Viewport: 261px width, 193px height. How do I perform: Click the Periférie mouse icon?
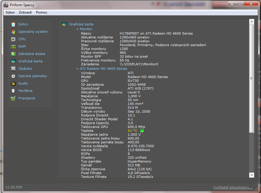tap(13, 91)
